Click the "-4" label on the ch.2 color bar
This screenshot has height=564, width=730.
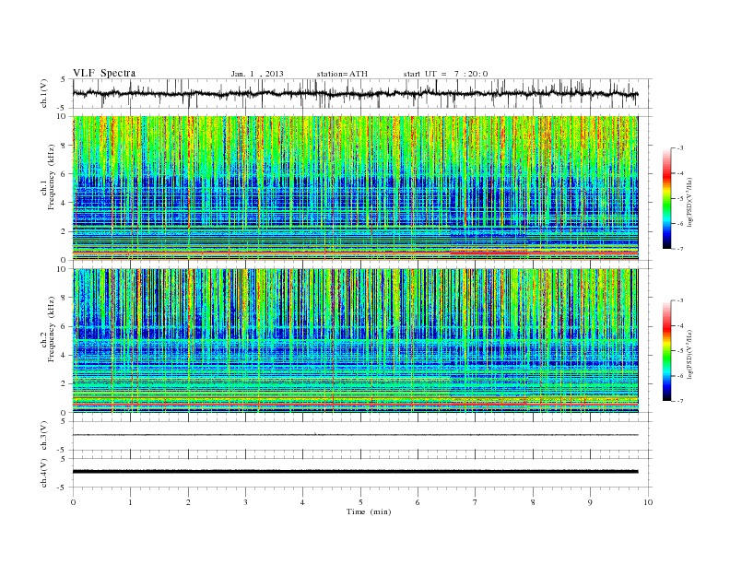pyautogui.click(x=679, y=325)
